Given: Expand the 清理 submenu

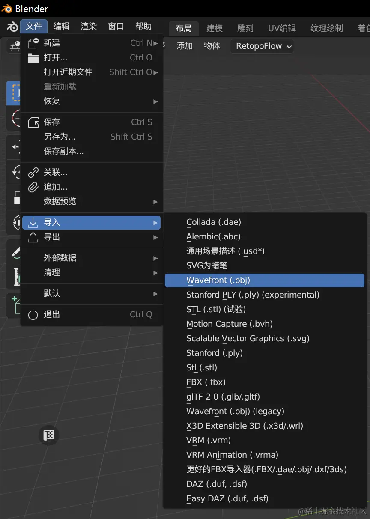Looking at the screenshot, I should 92,272.
